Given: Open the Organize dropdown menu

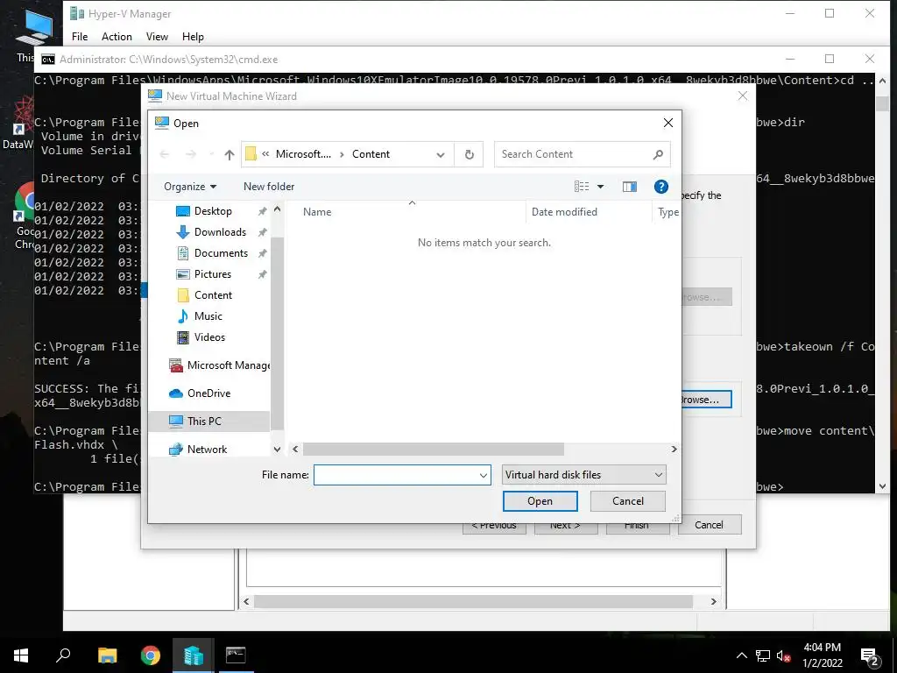Looking at the screenshot, I should tap(190, 187).
